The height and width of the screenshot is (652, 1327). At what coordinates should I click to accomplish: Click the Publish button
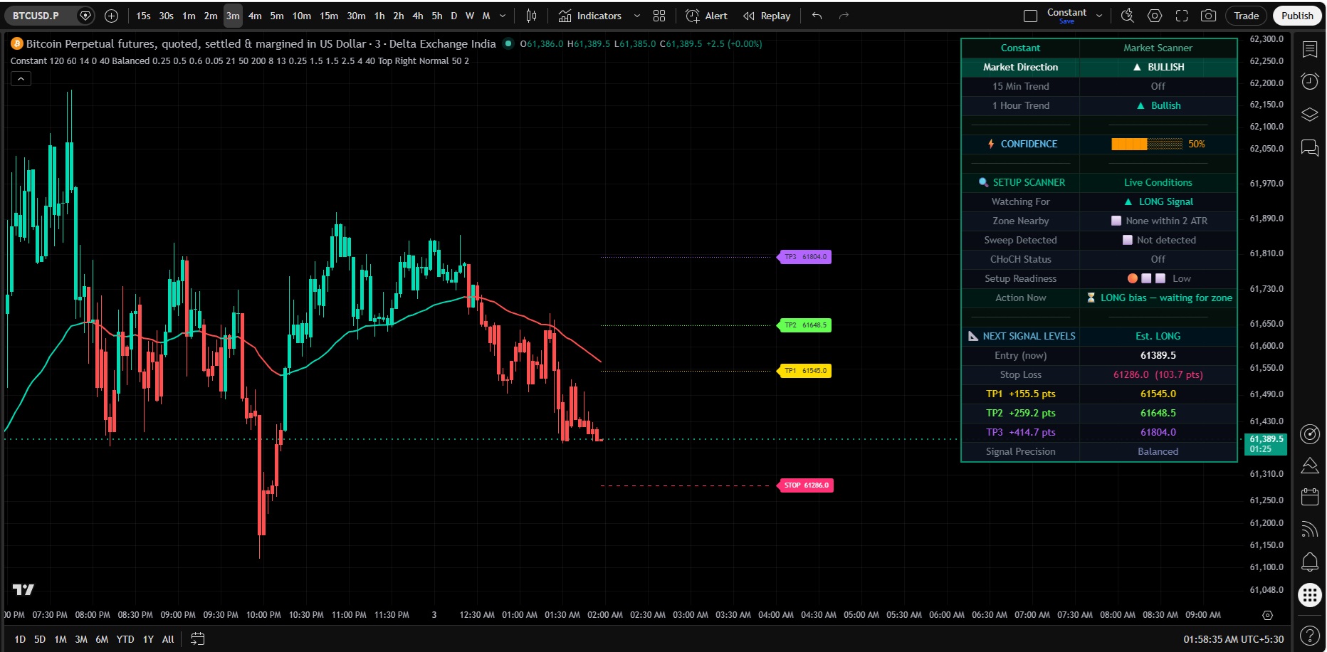click(1297, 16)
